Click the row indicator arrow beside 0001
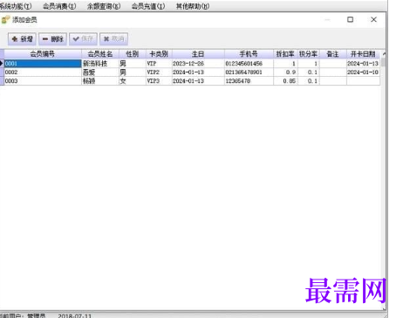This screenshot has width=403, height=318. (2, 64)
